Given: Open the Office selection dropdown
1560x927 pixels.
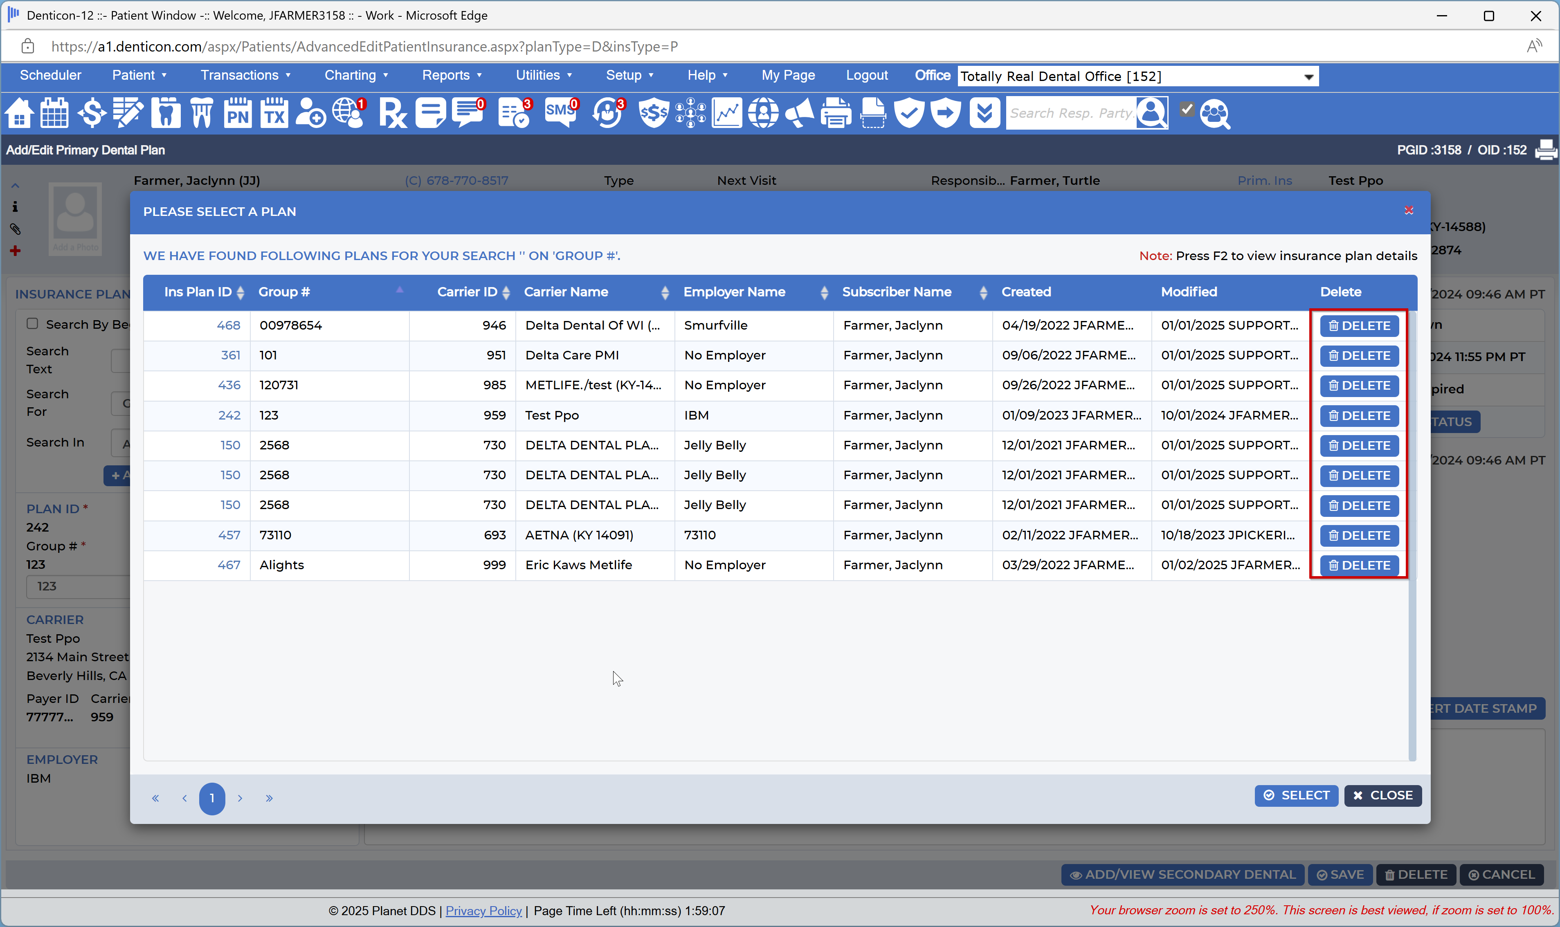Looking at the screenshot, I should click(1137, 76).
